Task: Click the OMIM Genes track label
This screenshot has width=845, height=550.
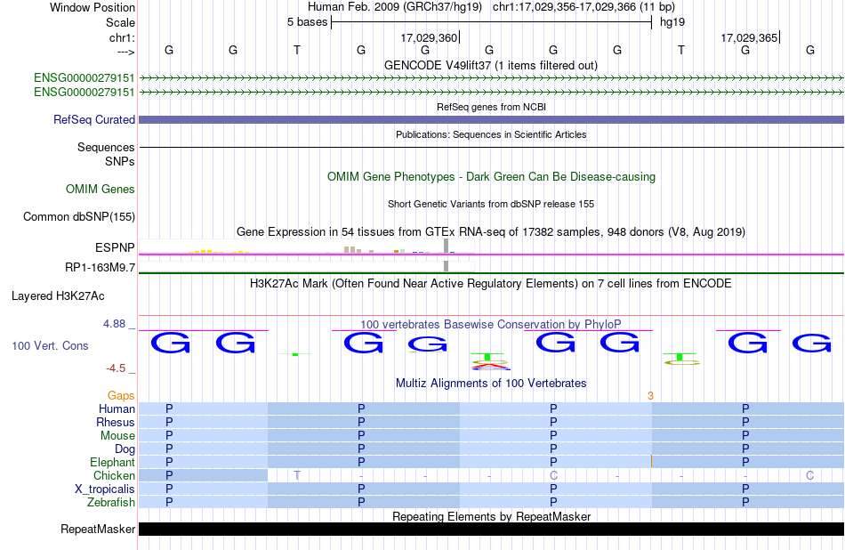Action: (x=101, y=189)
